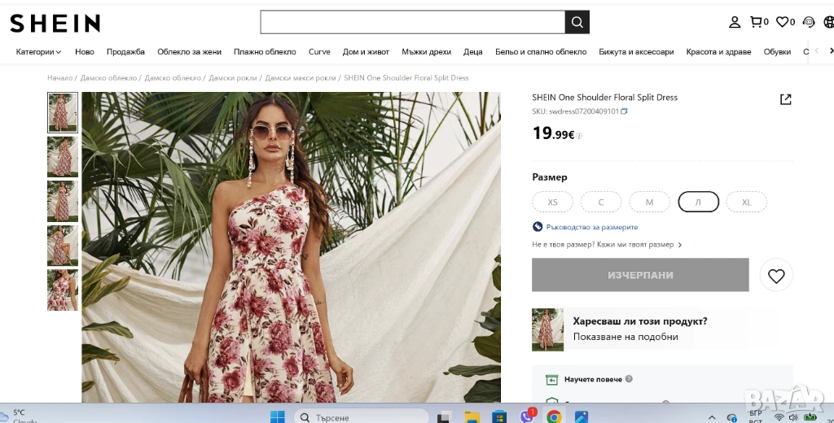The image size is (834, 423).
Task: Open Бижута и аксесоари menu
Action: coord(636,51)
